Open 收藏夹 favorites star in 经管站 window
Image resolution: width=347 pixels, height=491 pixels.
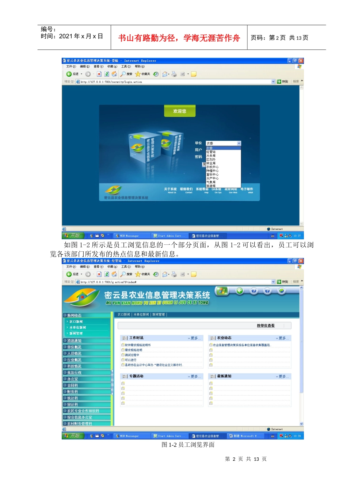(142, 274)
